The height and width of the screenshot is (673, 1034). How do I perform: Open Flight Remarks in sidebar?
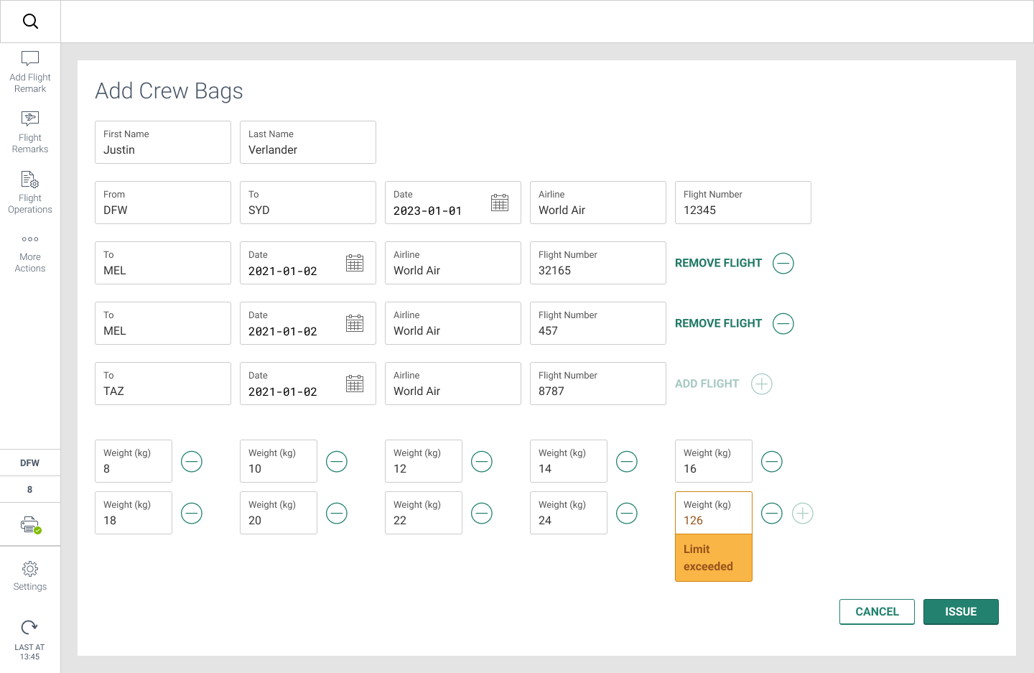(x=30, y=133)
